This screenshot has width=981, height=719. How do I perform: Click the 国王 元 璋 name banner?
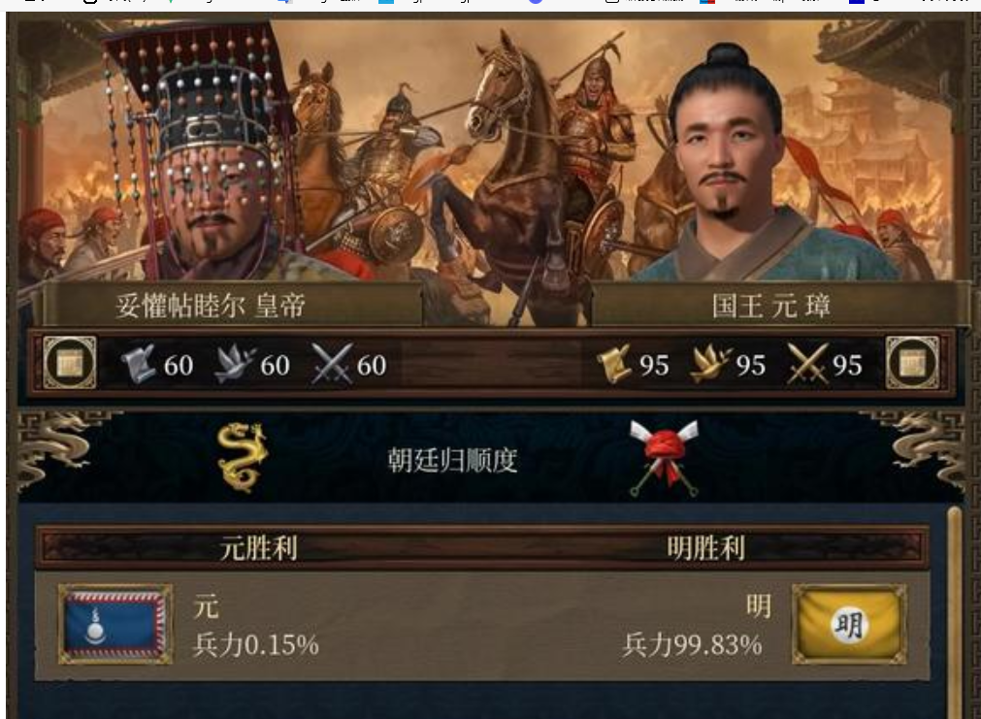click(771, 306)
